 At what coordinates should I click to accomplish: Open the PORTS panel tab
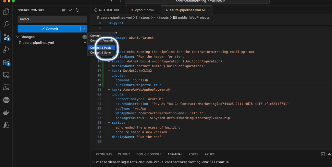pos(193,154)
